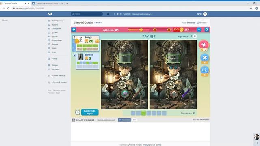Click the right steampunk picture
The height and width of the screenshot is (146, 260).
pos(173,74)
